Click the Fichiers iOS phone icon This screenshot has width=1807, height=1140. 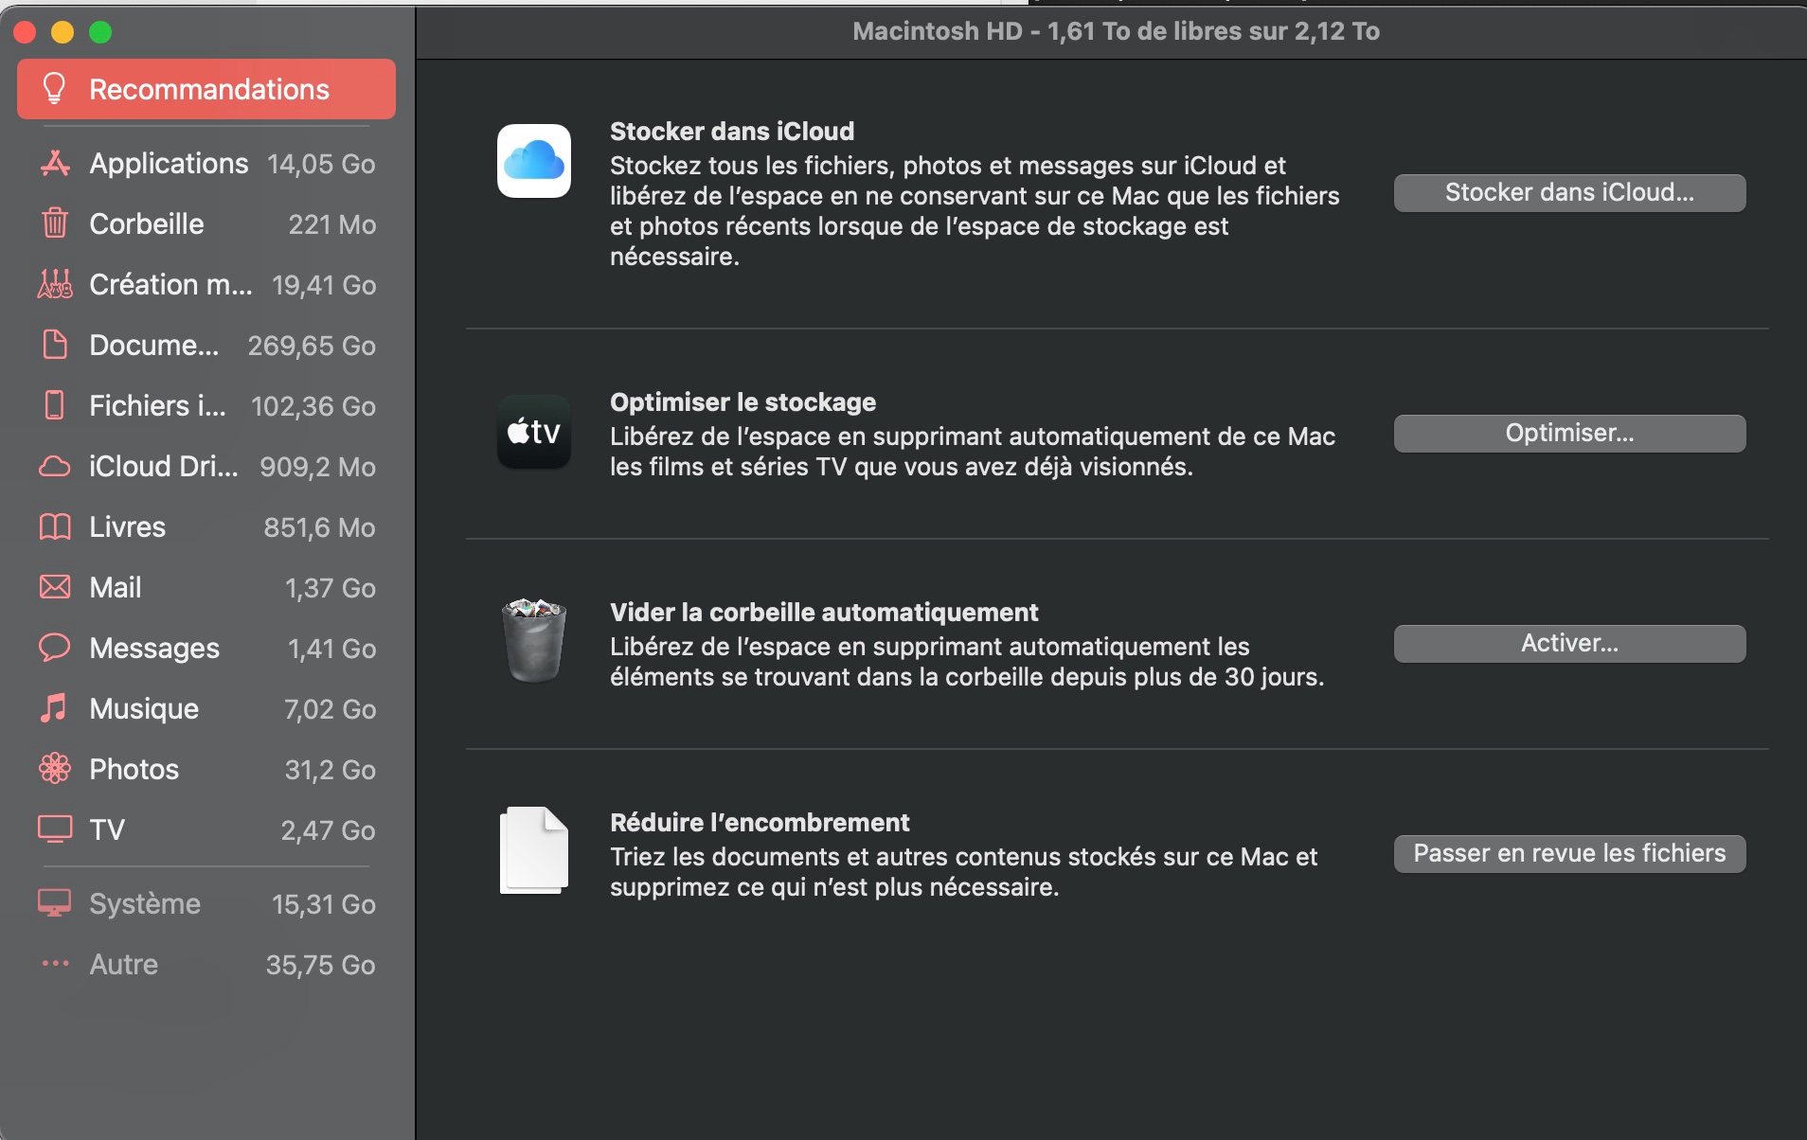pos(55,405)
